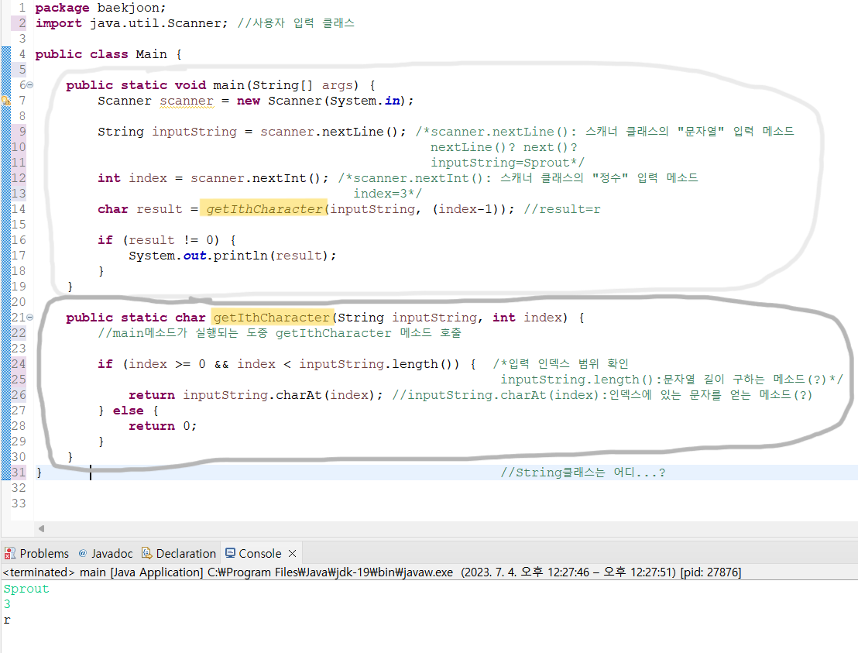Click 'System.out.println(result);' on line 17
This screenshot has height=653, width=858.
click(232, 256)
